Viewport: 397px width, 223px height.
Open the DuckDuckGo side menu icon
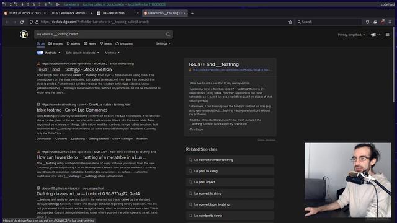click(x=387, y=35)
